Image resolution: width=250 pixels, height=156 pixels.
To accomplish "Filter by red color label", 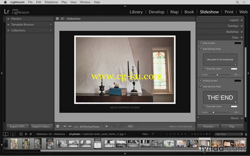I will pos(192,134).
